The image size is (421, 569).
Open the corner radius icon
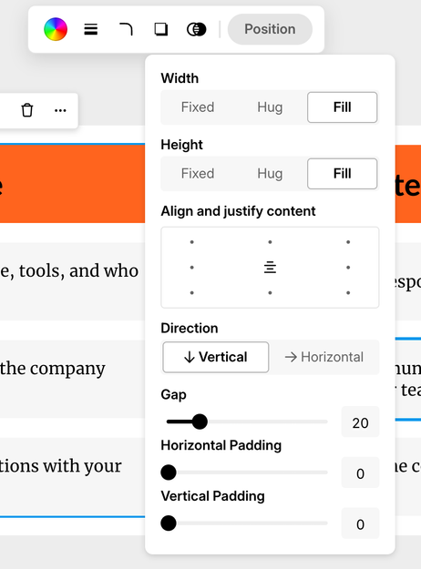126,29
